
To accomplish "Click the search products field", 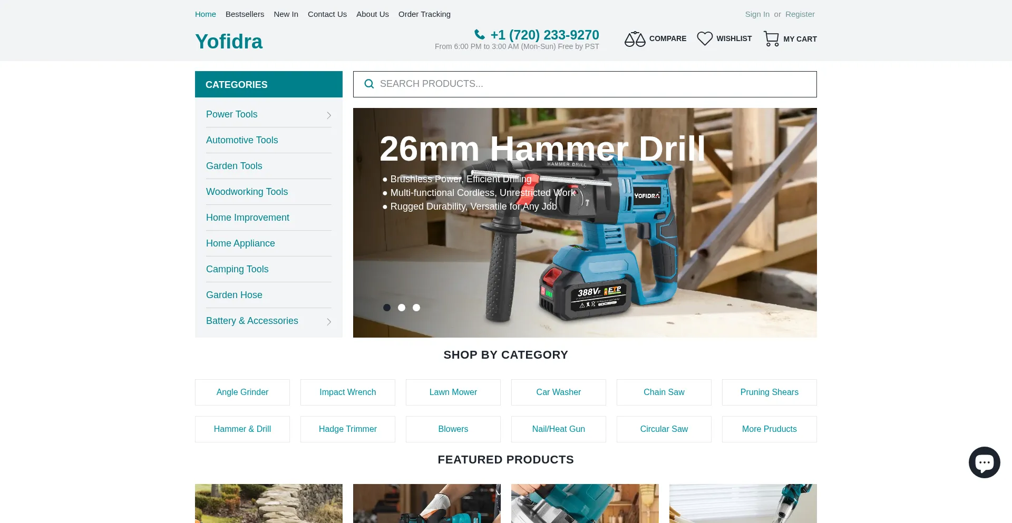I will pyautogui.click(x=590, y=84).
